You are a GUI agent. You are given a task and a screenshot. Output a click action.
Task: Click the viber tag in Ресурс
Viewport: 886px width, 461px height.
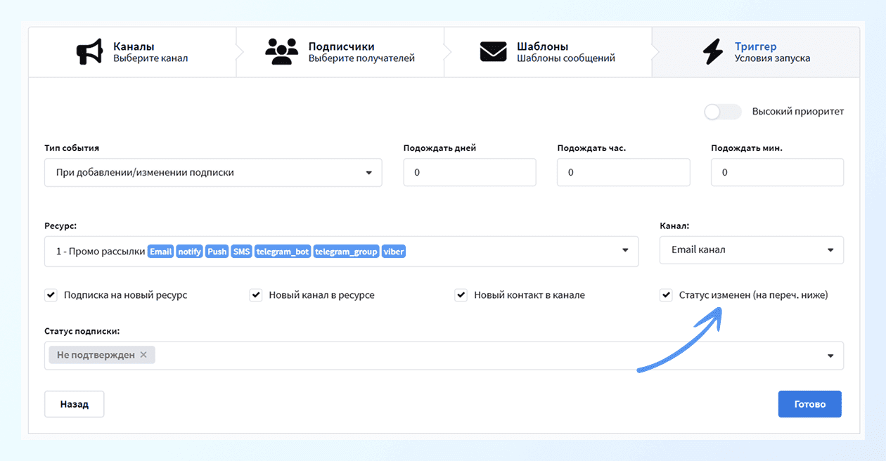pos(394,252)
